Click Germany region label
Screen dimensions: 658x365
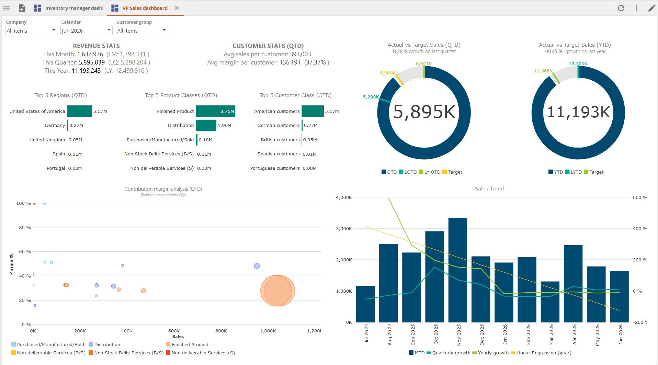click(55, 126)
